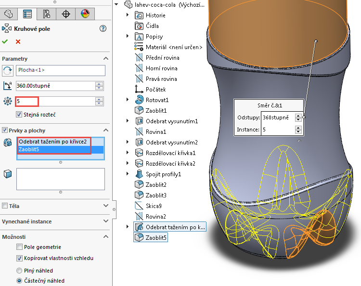Collapse the Parametry section
361x286 pixels.
click(106, 58)
